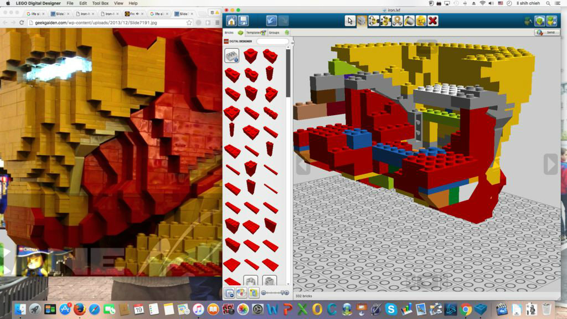Open Safari from the Dock
Image resolution: width=567 pixels, height=319 pixels.
point(94,309)
